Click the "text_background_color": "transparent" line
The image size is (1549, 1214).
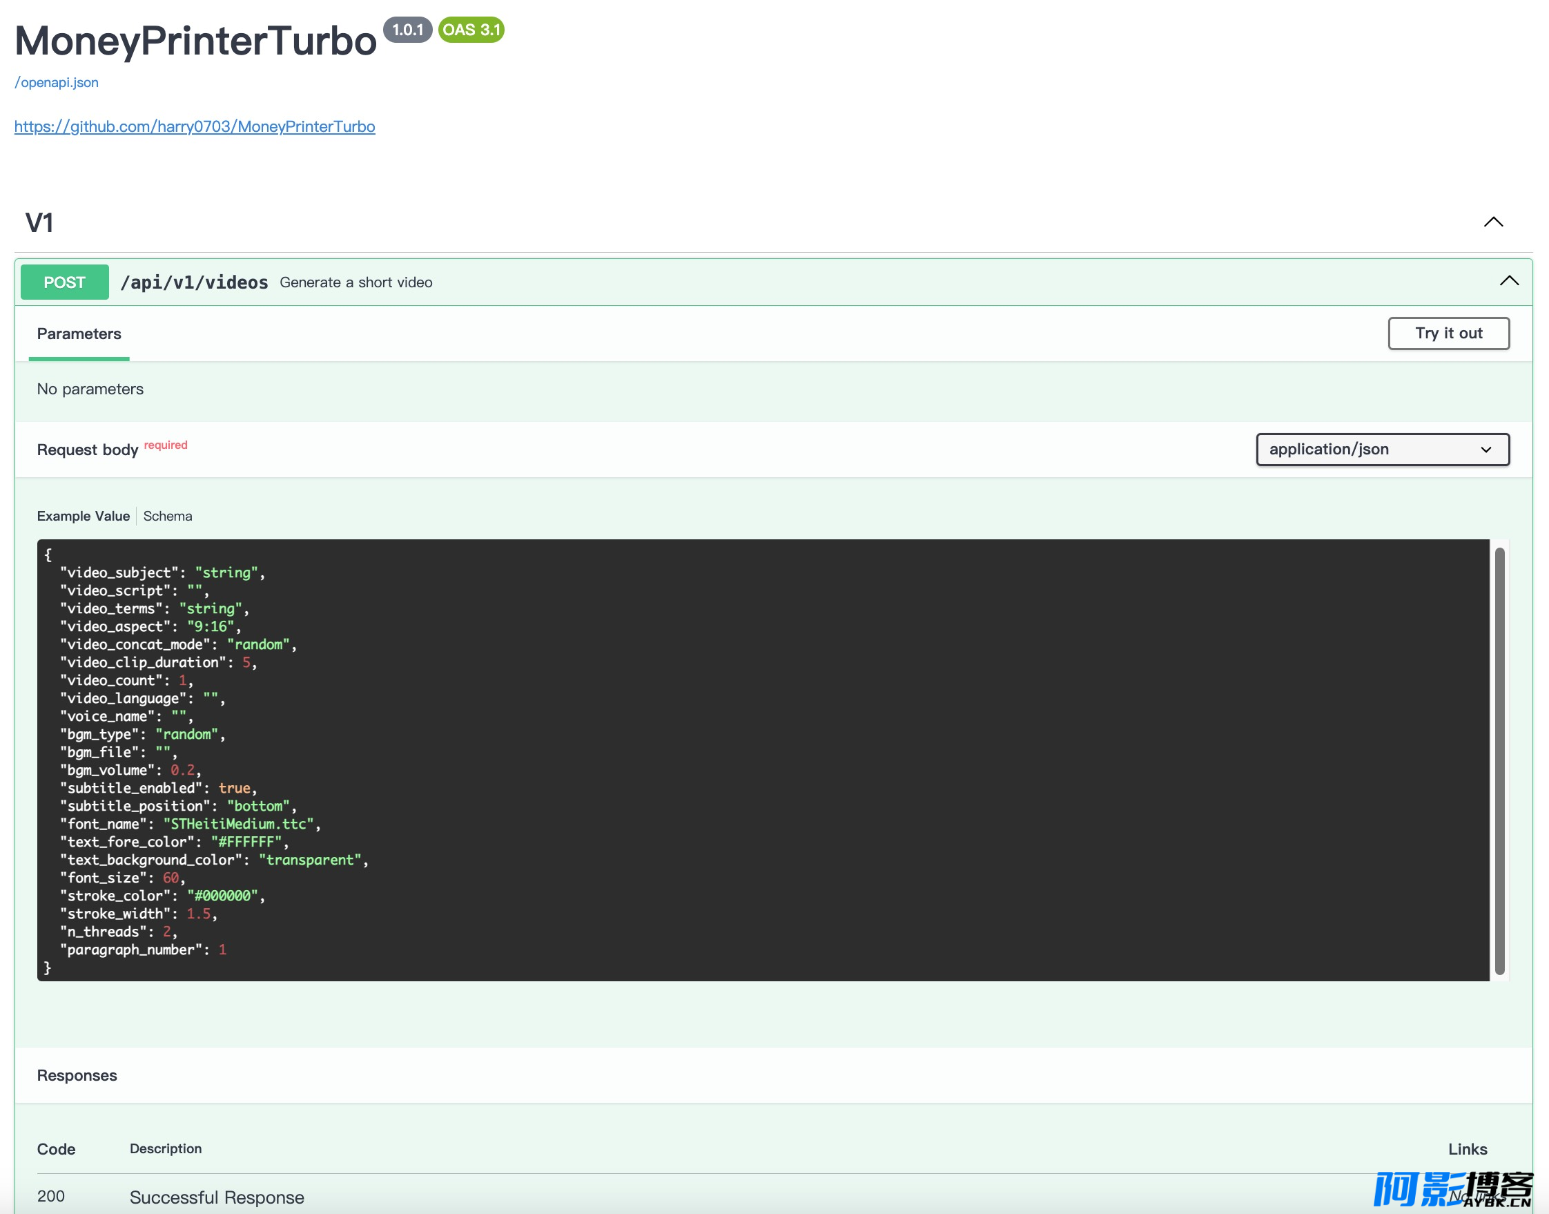pyautogui.click(x=215, y=860)
